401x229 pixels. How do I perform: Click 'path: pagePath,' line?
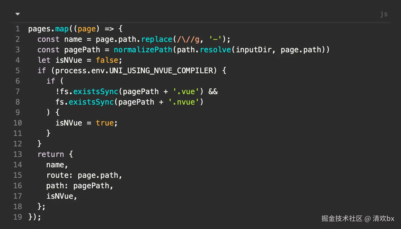click(x=80, y=186)
